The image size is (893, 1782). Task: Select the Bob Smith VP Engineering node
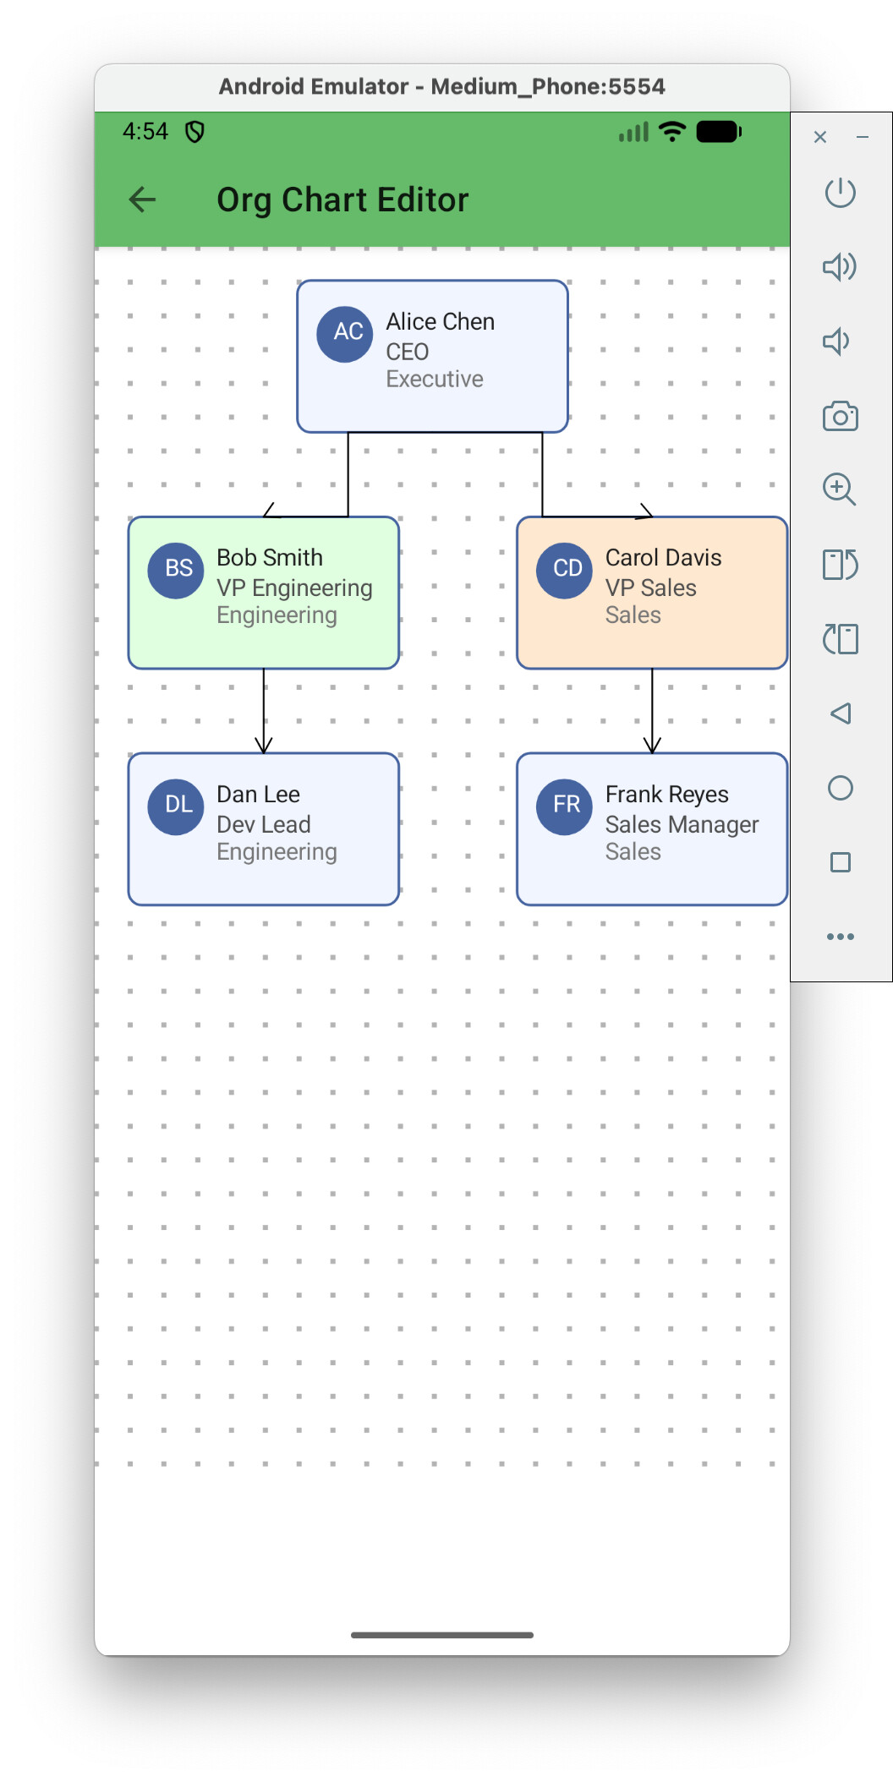pyautogui.click(x=263, y=593)
